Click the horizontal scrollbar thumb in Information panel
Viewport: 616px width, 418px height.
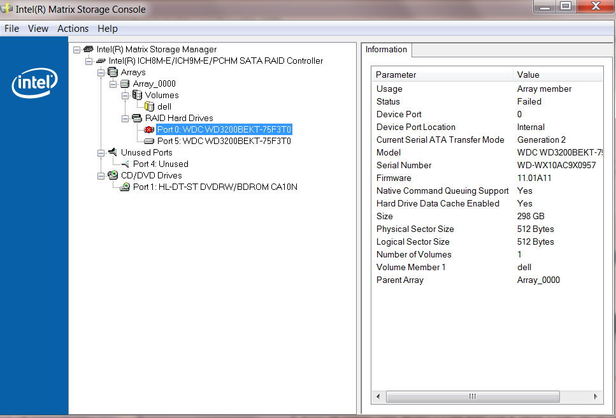click(x=473, y=396)
